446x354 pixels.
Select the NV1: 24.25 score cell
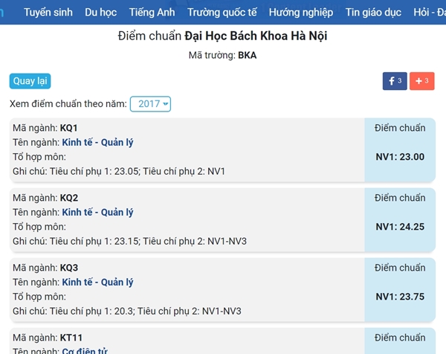coord(400,226)
